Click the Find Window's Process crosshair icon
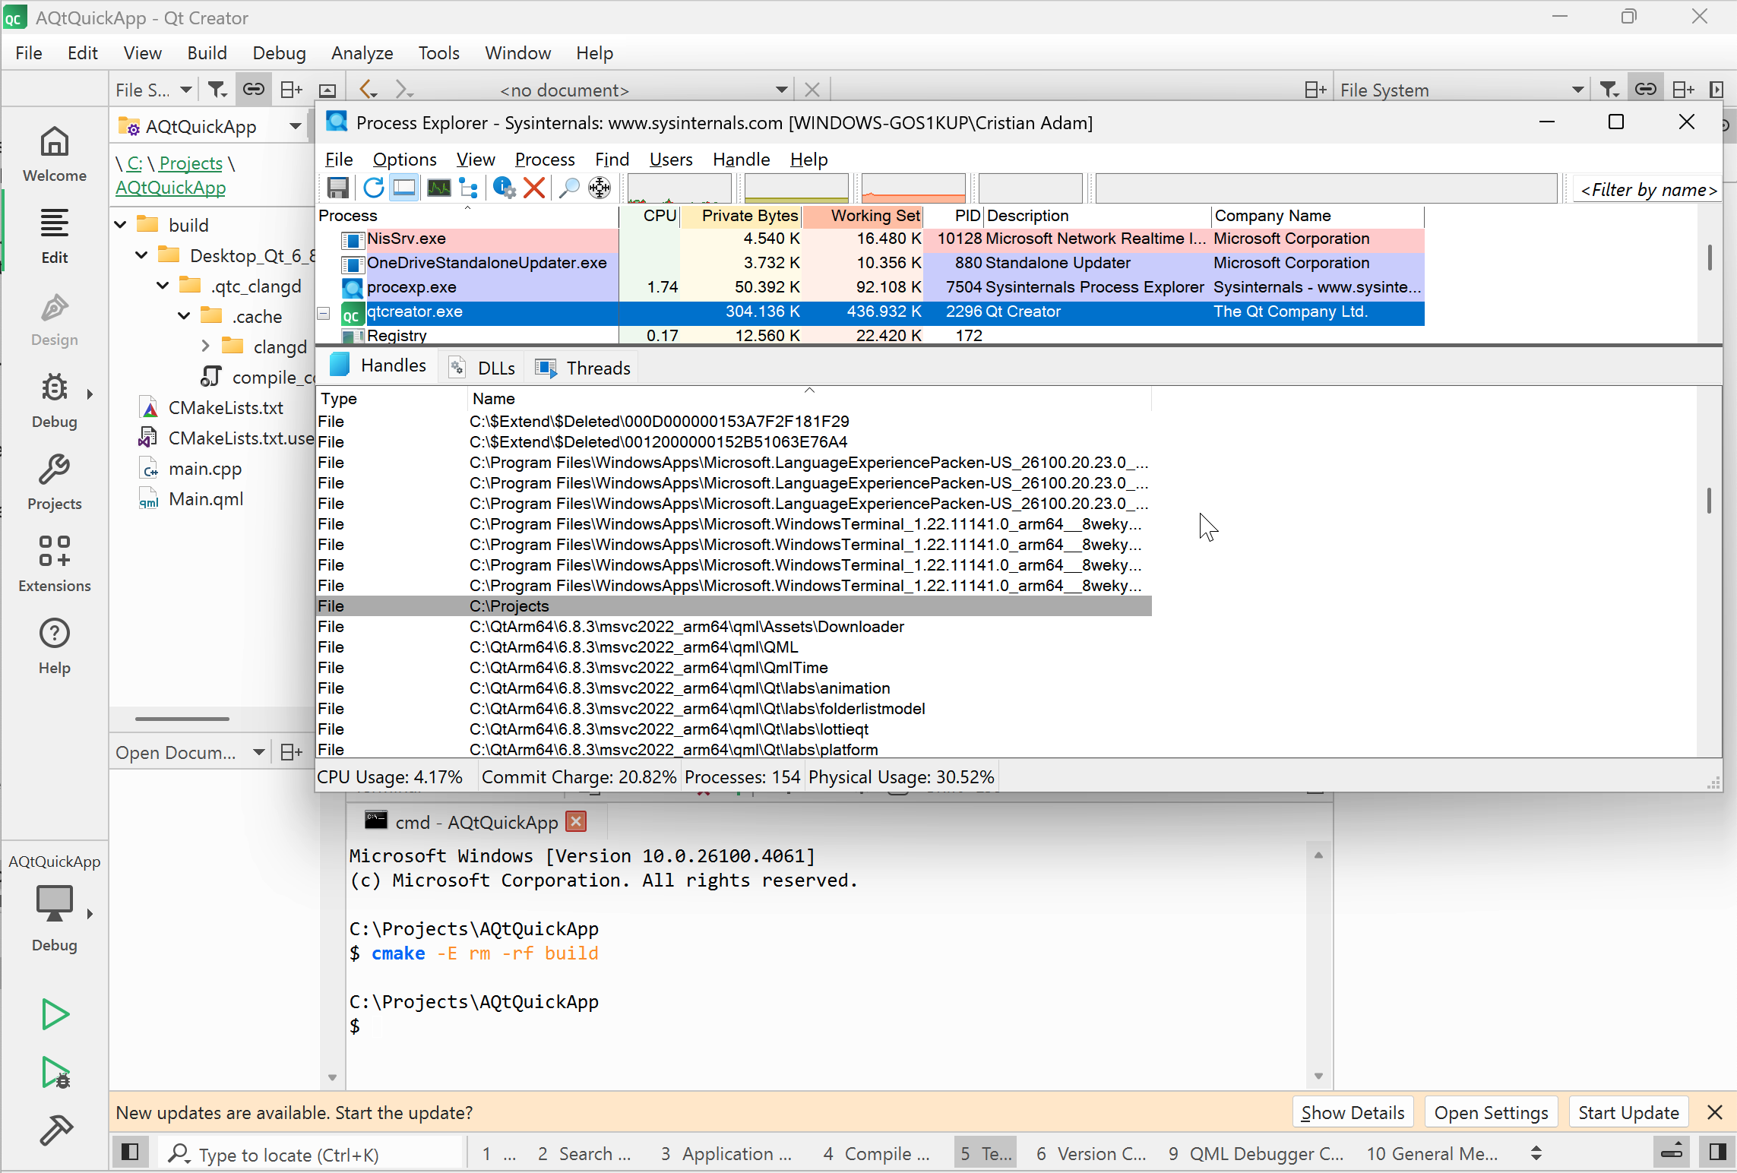 point(600,188)
